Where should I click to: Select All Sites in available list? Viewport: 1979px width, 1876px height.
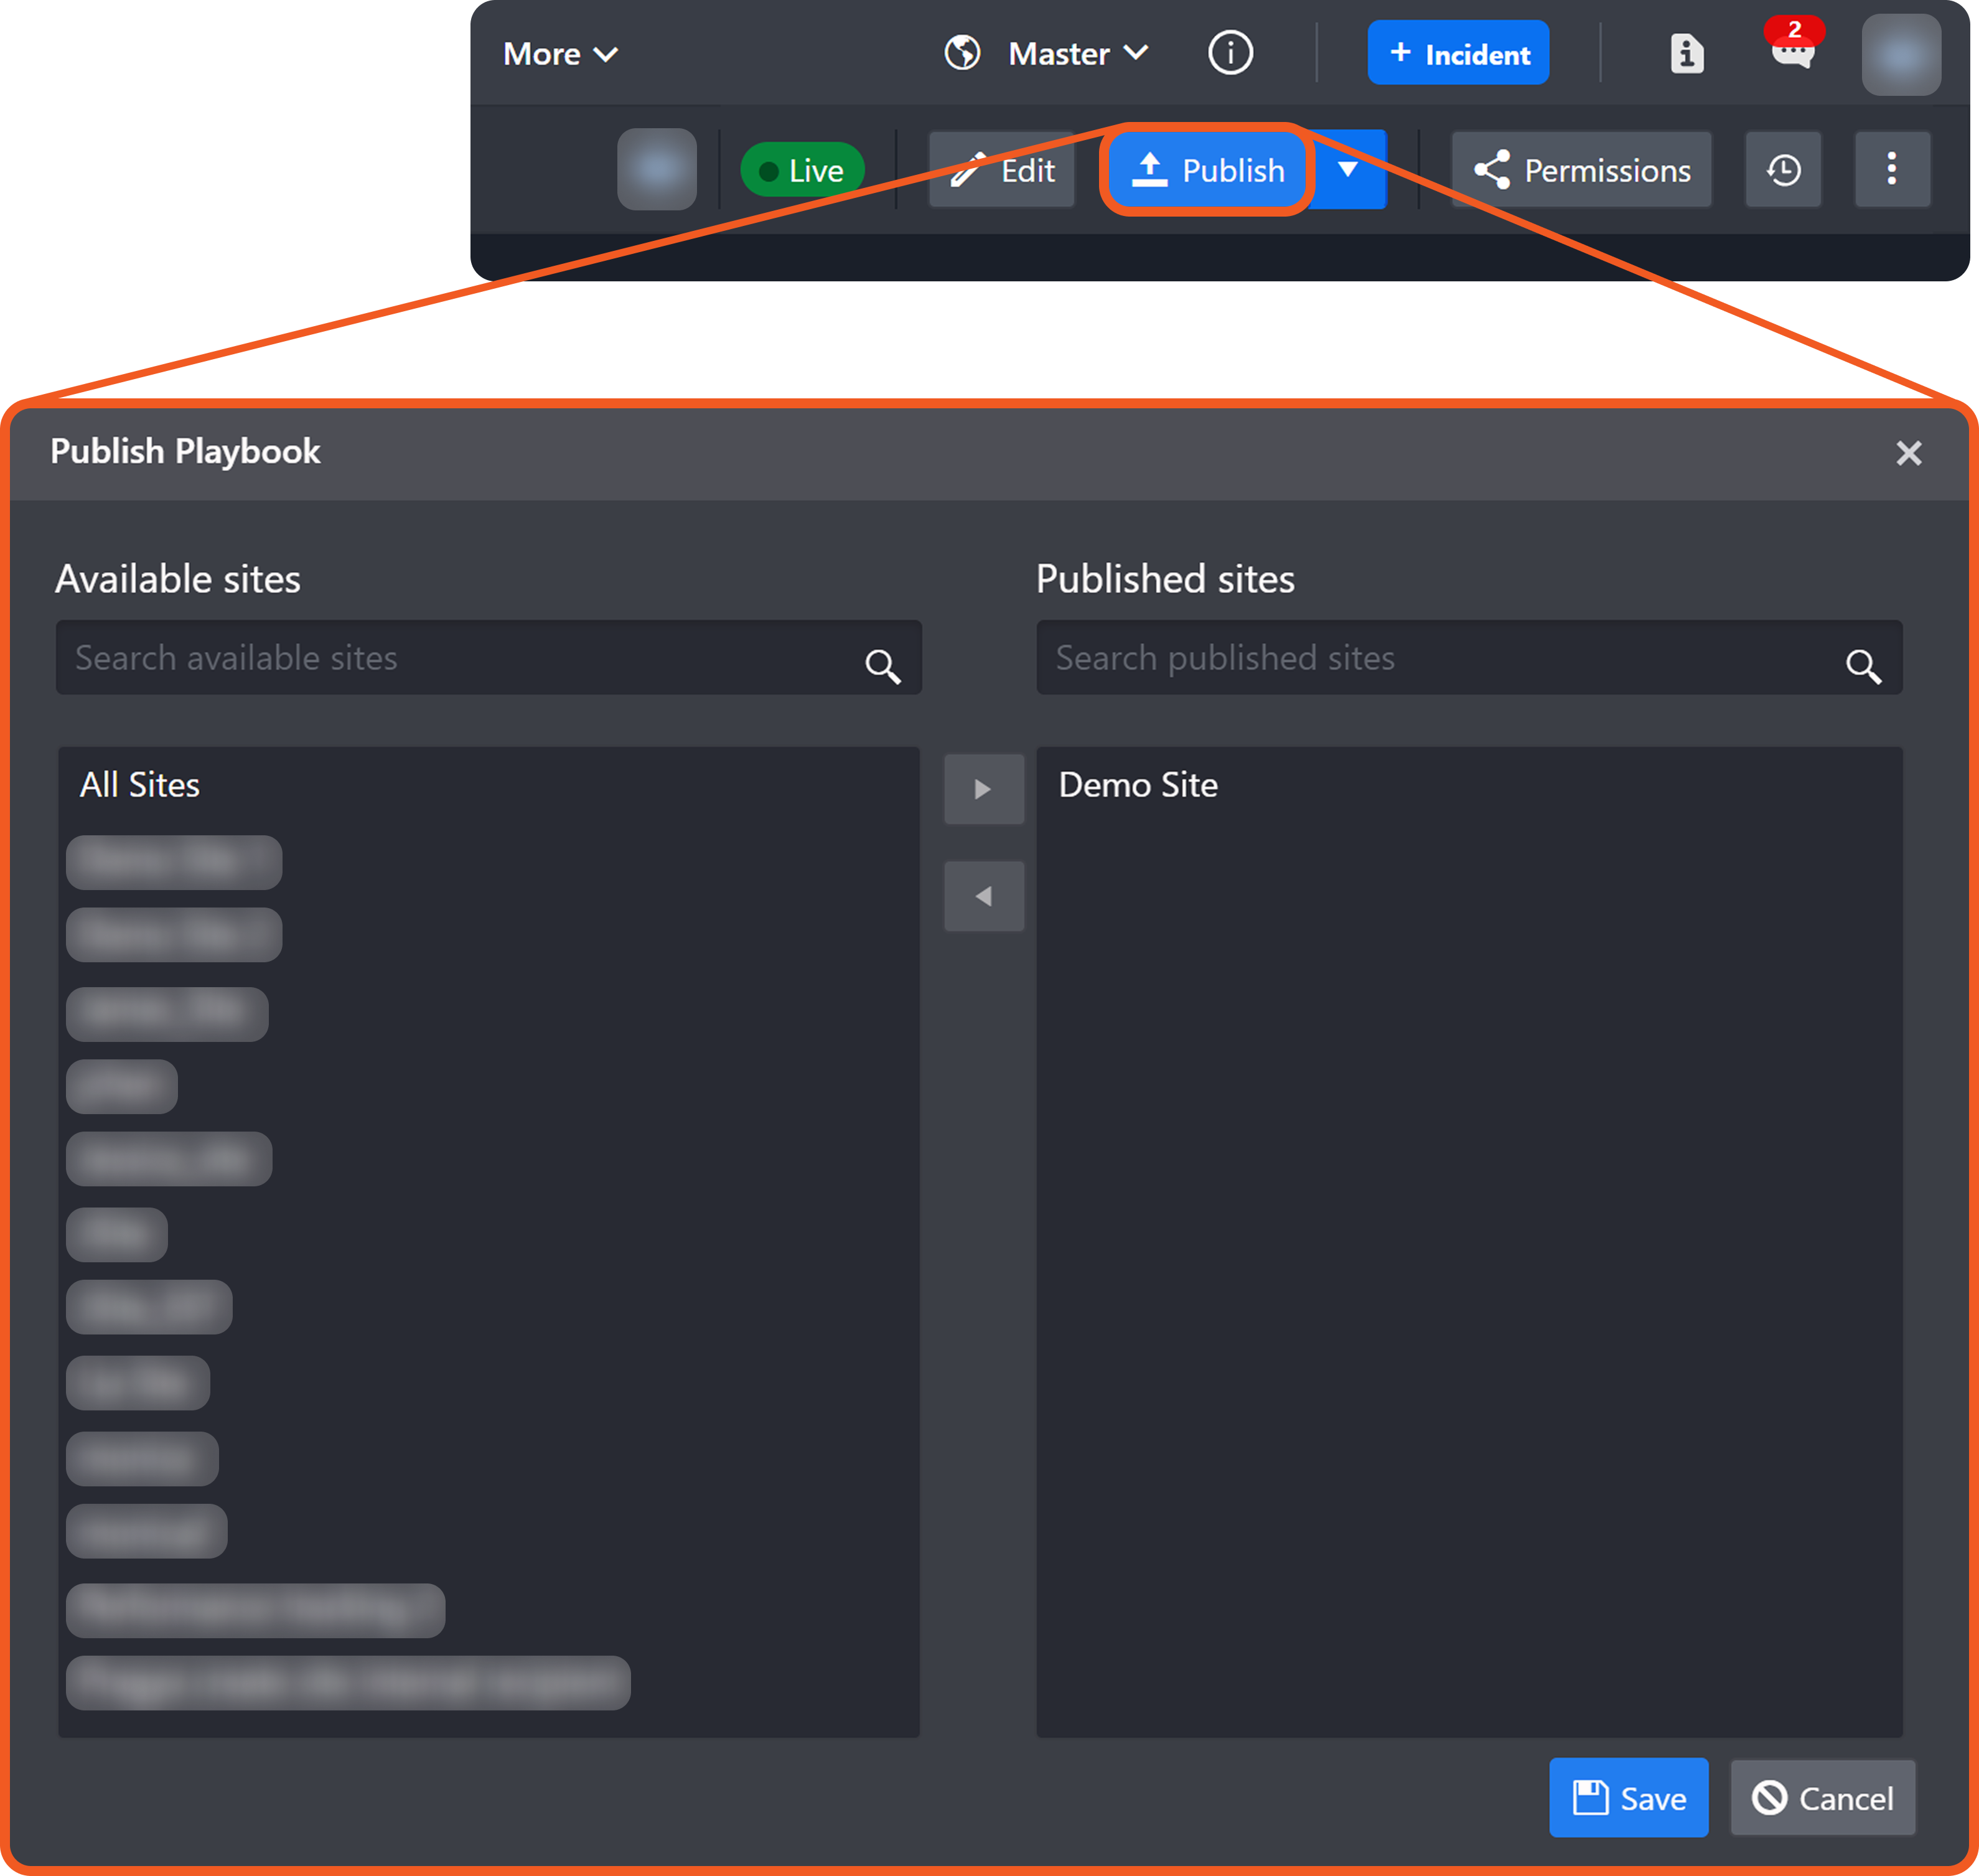[140, 785]
